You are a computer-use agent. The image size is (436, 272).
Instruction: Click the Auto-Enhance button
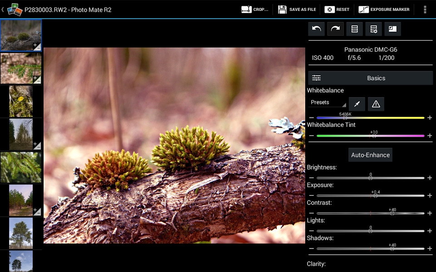(370, 155)
